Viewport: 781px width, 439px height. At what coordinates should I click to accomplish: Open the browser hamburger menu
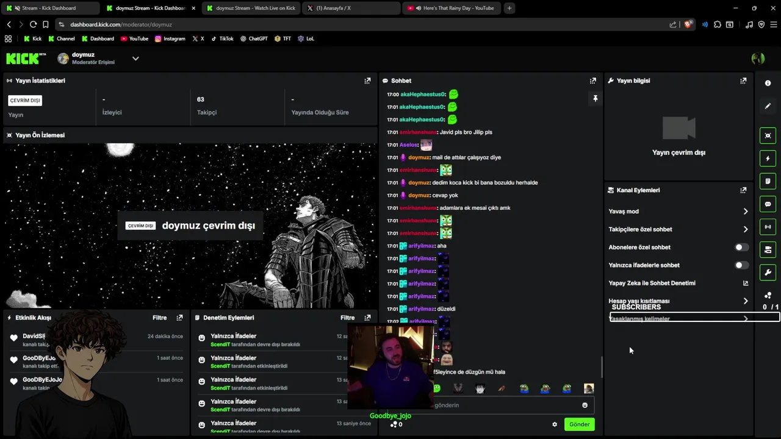click(773, 24)
